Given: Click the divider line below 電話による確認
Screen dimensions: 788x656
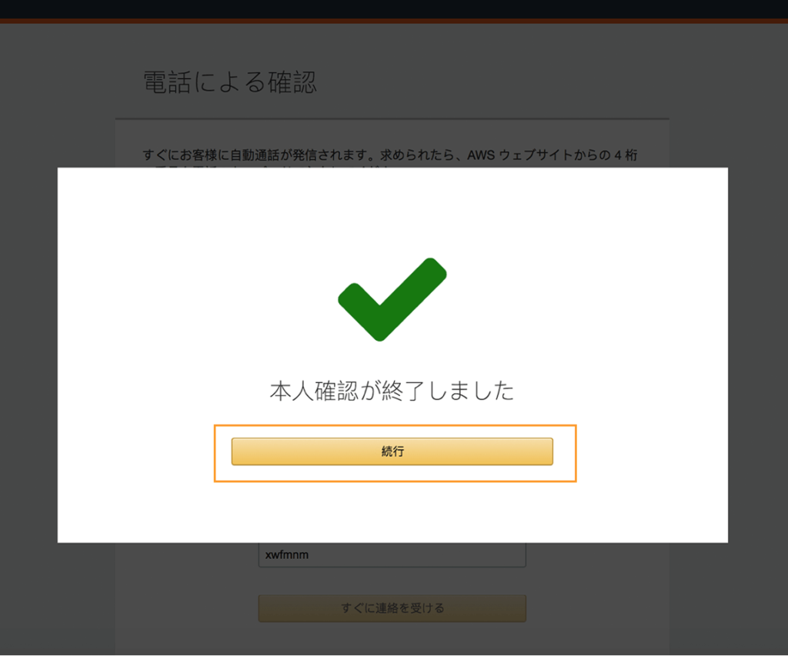Looking at the screenshot, I should coord(392,119).
